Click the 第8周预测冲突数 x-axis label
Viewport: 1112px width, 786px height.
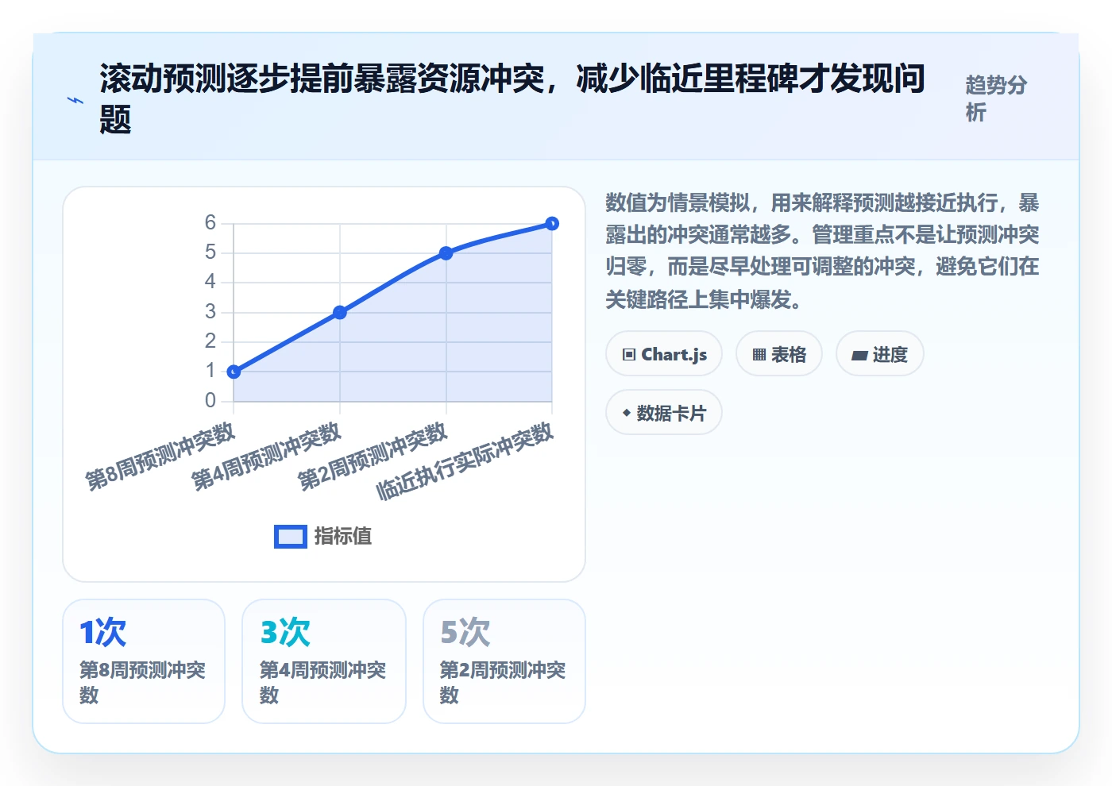[160, 457]
